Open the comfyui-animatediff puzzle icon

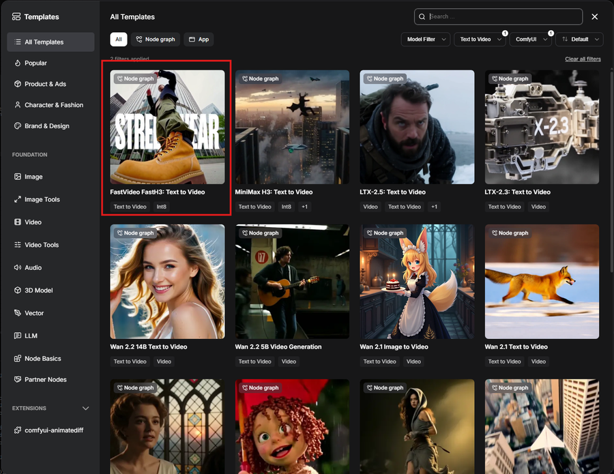click(18, 430)
